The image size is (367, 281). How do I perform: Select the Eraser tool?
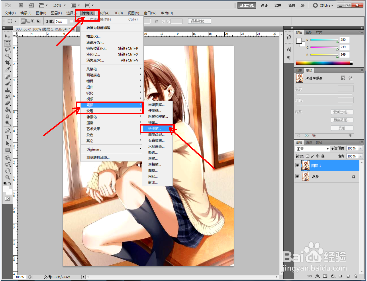(7, 103)
